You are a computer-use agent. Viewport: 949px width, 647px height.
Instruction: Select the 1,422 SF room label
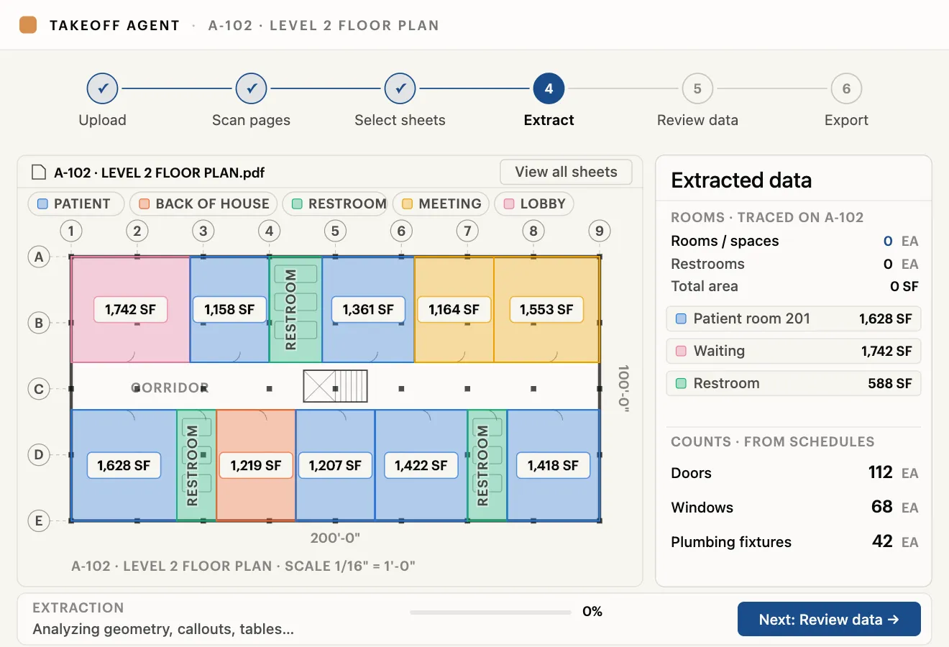click(421, 466)
